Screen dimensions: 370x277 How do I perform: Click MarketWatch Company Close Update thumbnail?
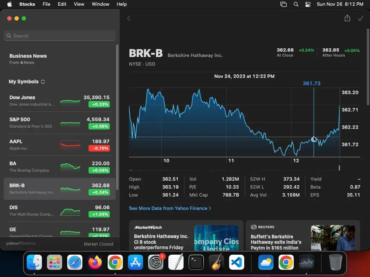(x=216, y=238)
